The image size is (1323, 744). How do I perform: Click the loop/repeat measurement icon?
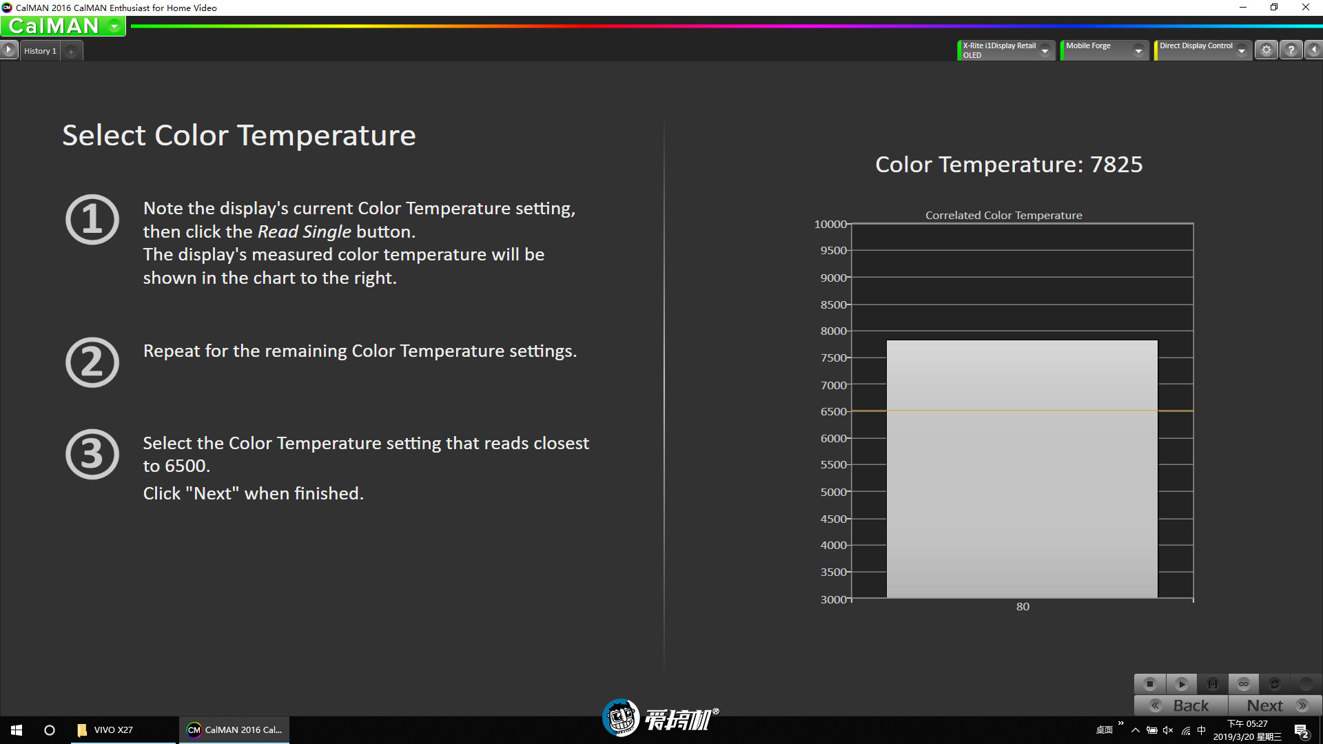pyautogui.click(x=1245, y=684)
